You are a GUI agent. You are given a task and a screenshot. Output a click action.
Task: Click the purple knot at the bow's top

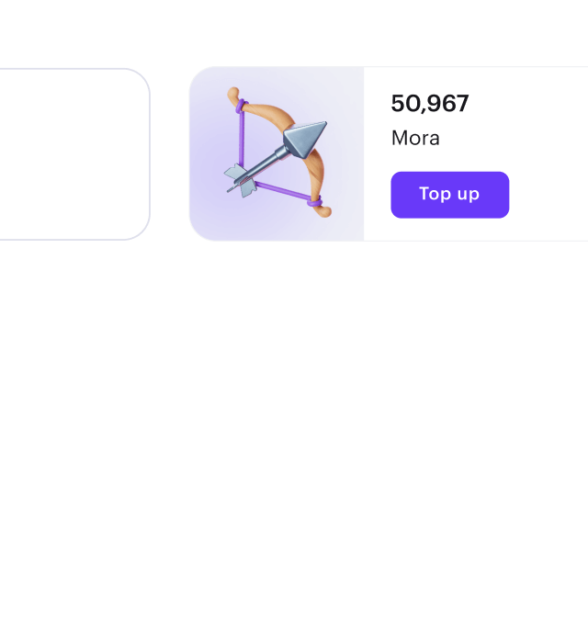click(x=242, y=106)
